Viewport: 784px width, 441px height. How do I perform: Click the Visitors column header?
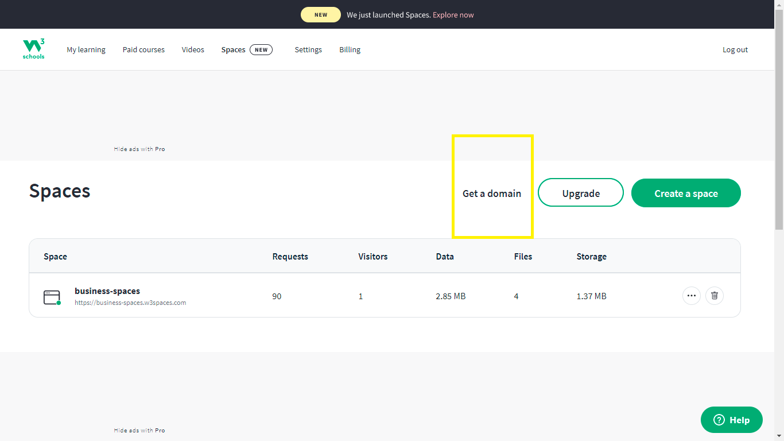click(x=373, y=257)
